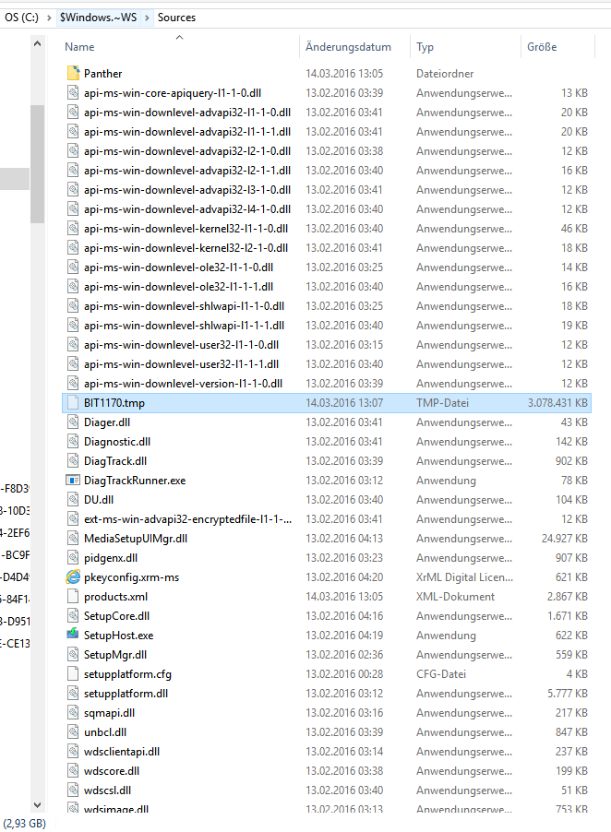Click the Dateiordner type of Panther
Image resolution: width=611 pixels, height=832 pixels.
pyautogui.click(x=445, y=73)
